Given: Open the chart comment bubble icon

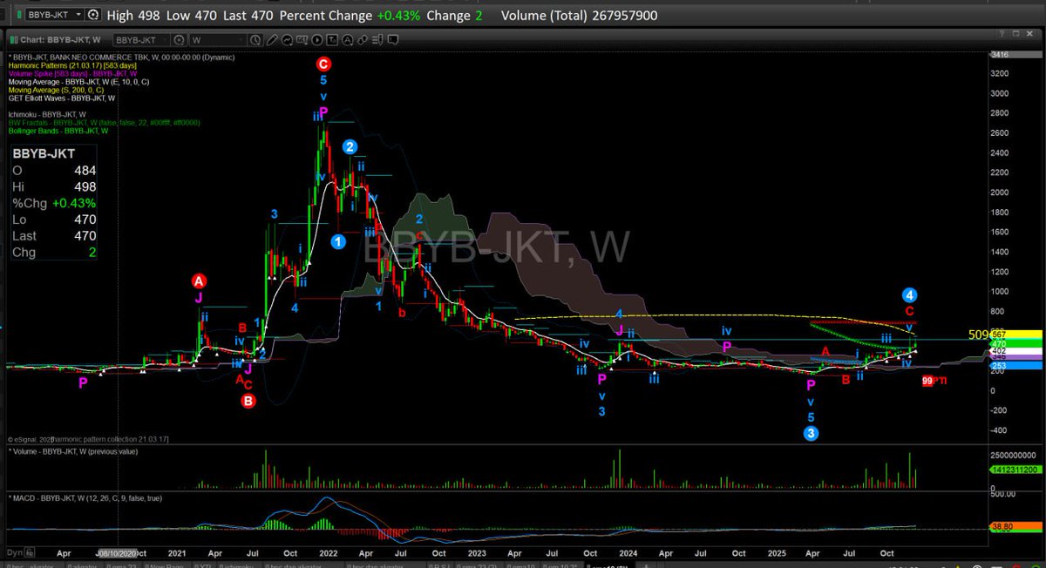Looking at the screenshot, I should [393, 40].
